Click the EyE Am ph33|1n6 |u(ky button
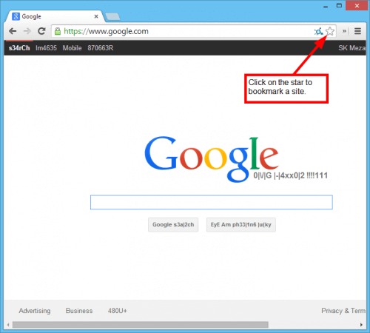Viewport: 370px width, 333px height. [x=241, y=225]
